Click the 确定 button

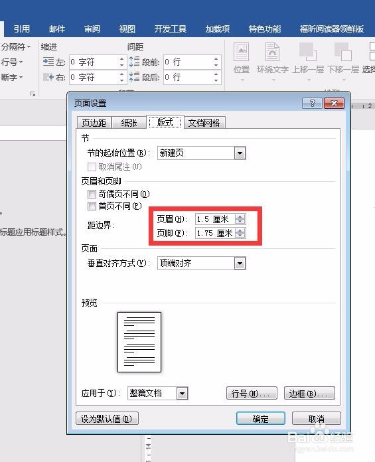click(261, 418)
